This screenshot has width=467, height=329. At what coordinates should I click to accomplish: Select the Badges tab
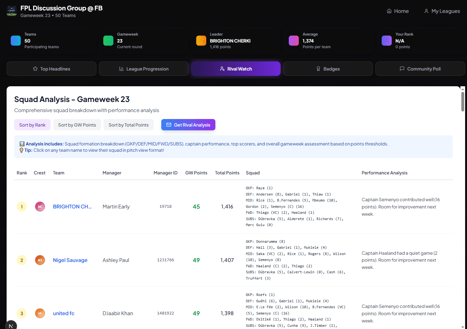pos(328,69)
